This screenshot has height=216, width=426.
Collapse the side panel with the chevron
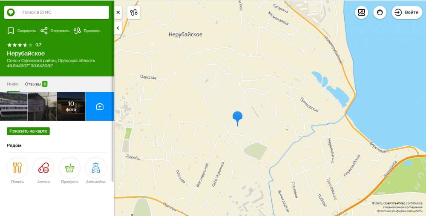click(x=118, y=28)
